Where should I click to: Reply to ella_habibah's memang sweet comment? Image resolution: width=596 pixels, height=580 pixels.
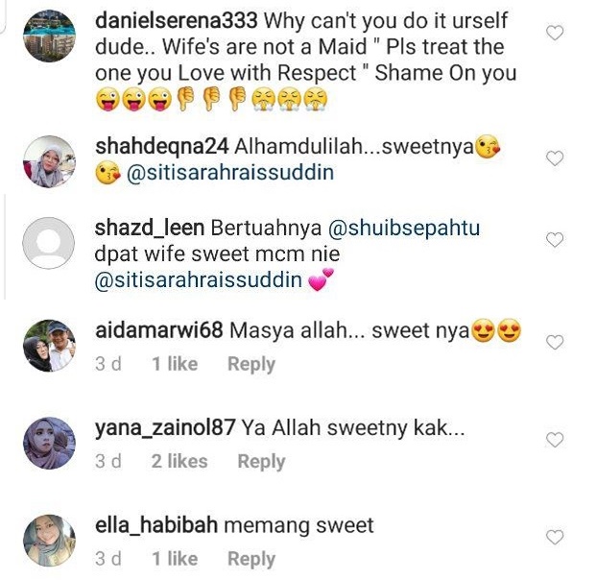[x=251, y=559]
